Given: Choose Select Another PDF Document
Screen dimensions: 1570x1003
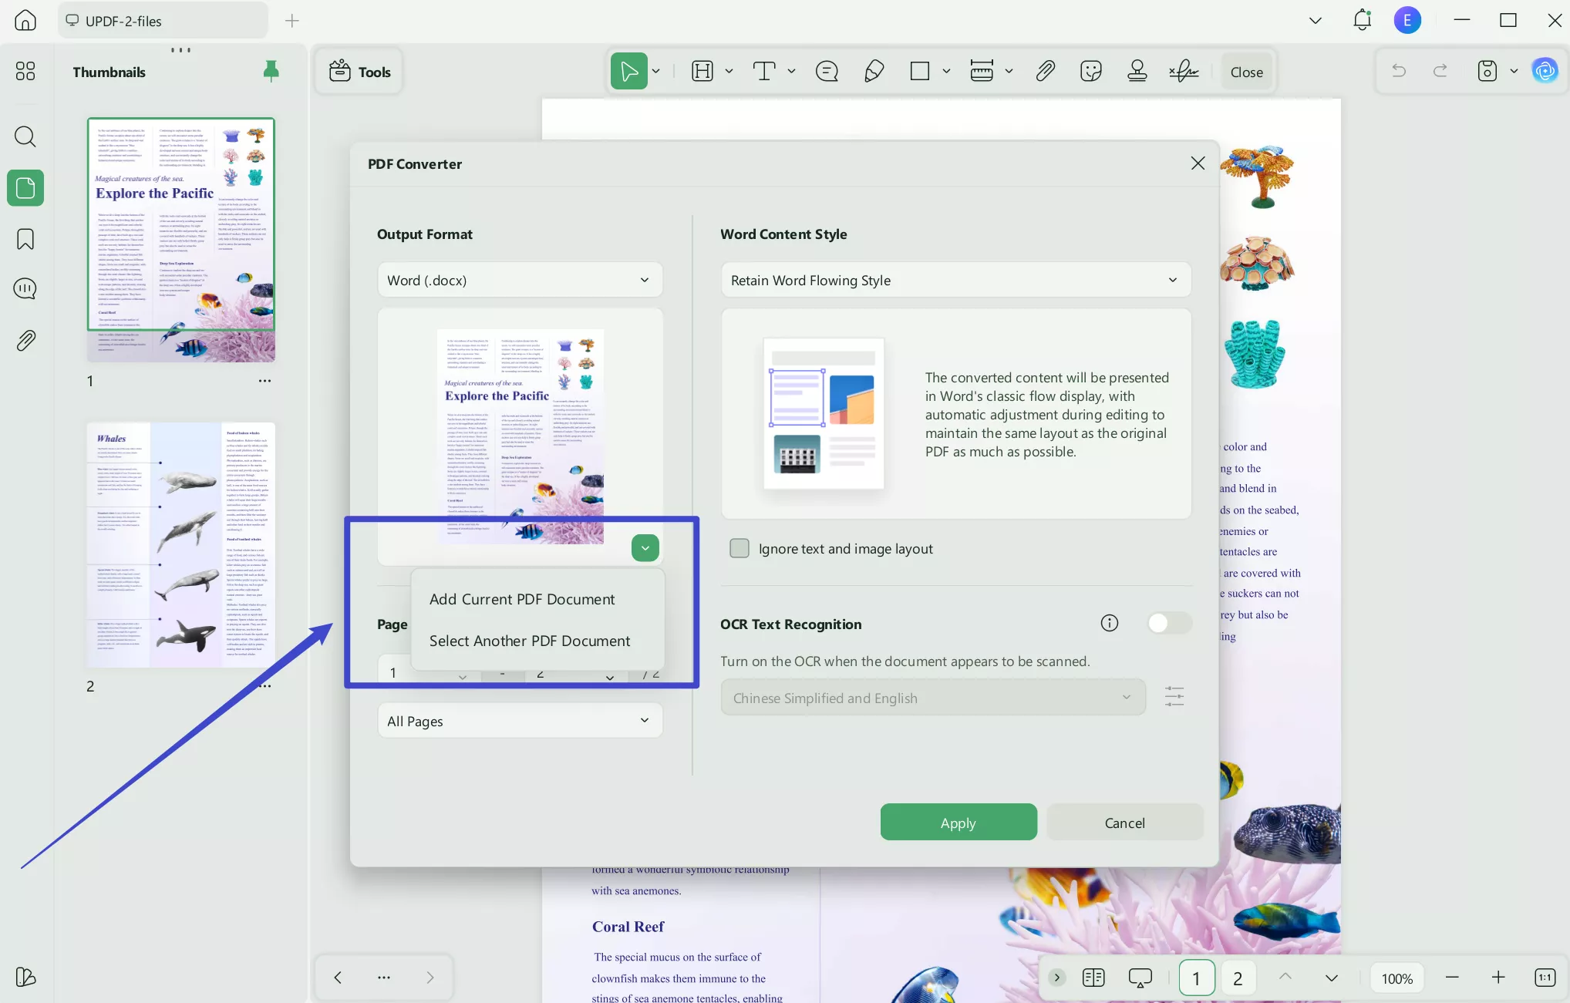Looking at the screenshot, I should point(530,641).
